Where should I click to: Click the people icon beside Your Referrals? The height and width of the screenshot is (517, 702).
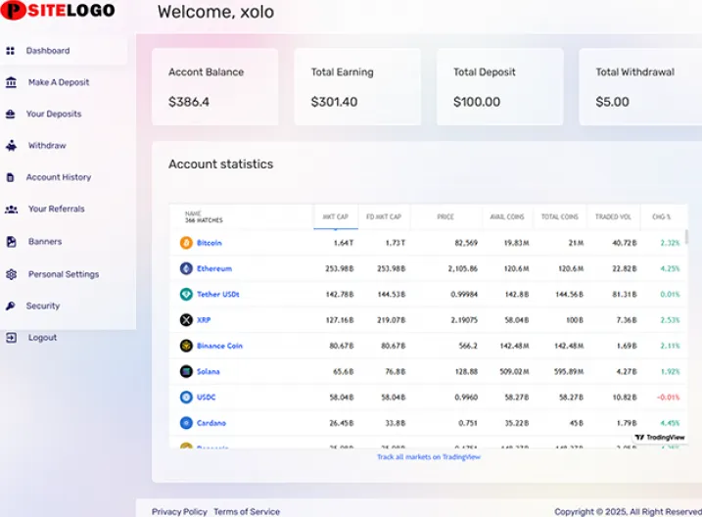point(11,209)
